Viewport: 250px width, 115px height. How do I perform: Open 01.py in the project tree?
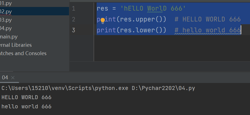point(6,3)
